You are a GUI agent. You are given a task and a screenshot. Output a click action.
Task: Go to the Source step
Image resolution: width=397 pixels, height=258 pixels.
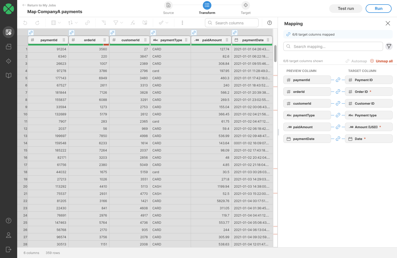pyautogui.click(x=168, y=8)
